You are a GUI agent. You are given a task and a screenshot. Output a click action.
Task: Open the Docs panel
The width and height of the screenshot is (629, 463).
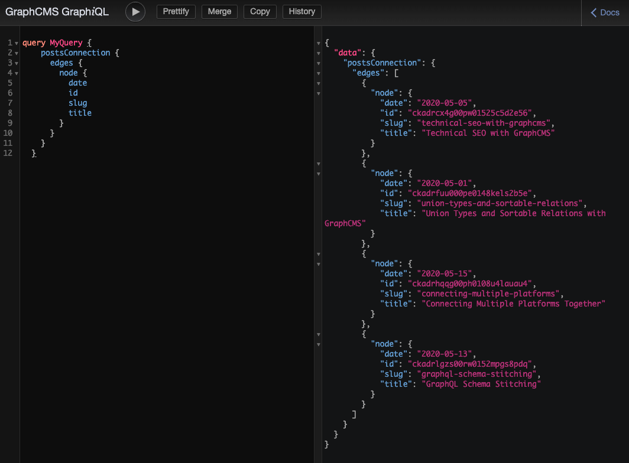(x=605, y=12)
